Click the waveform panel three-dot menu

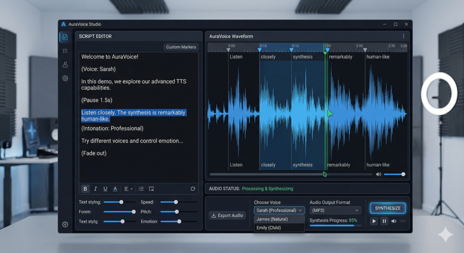click(403, 36)
